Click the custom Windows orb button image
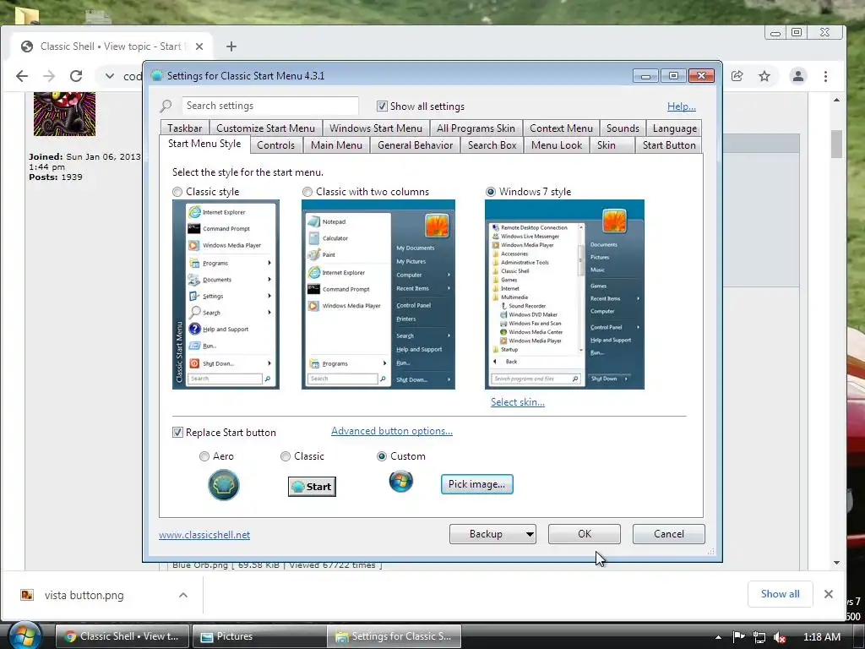 pos(401,481)
